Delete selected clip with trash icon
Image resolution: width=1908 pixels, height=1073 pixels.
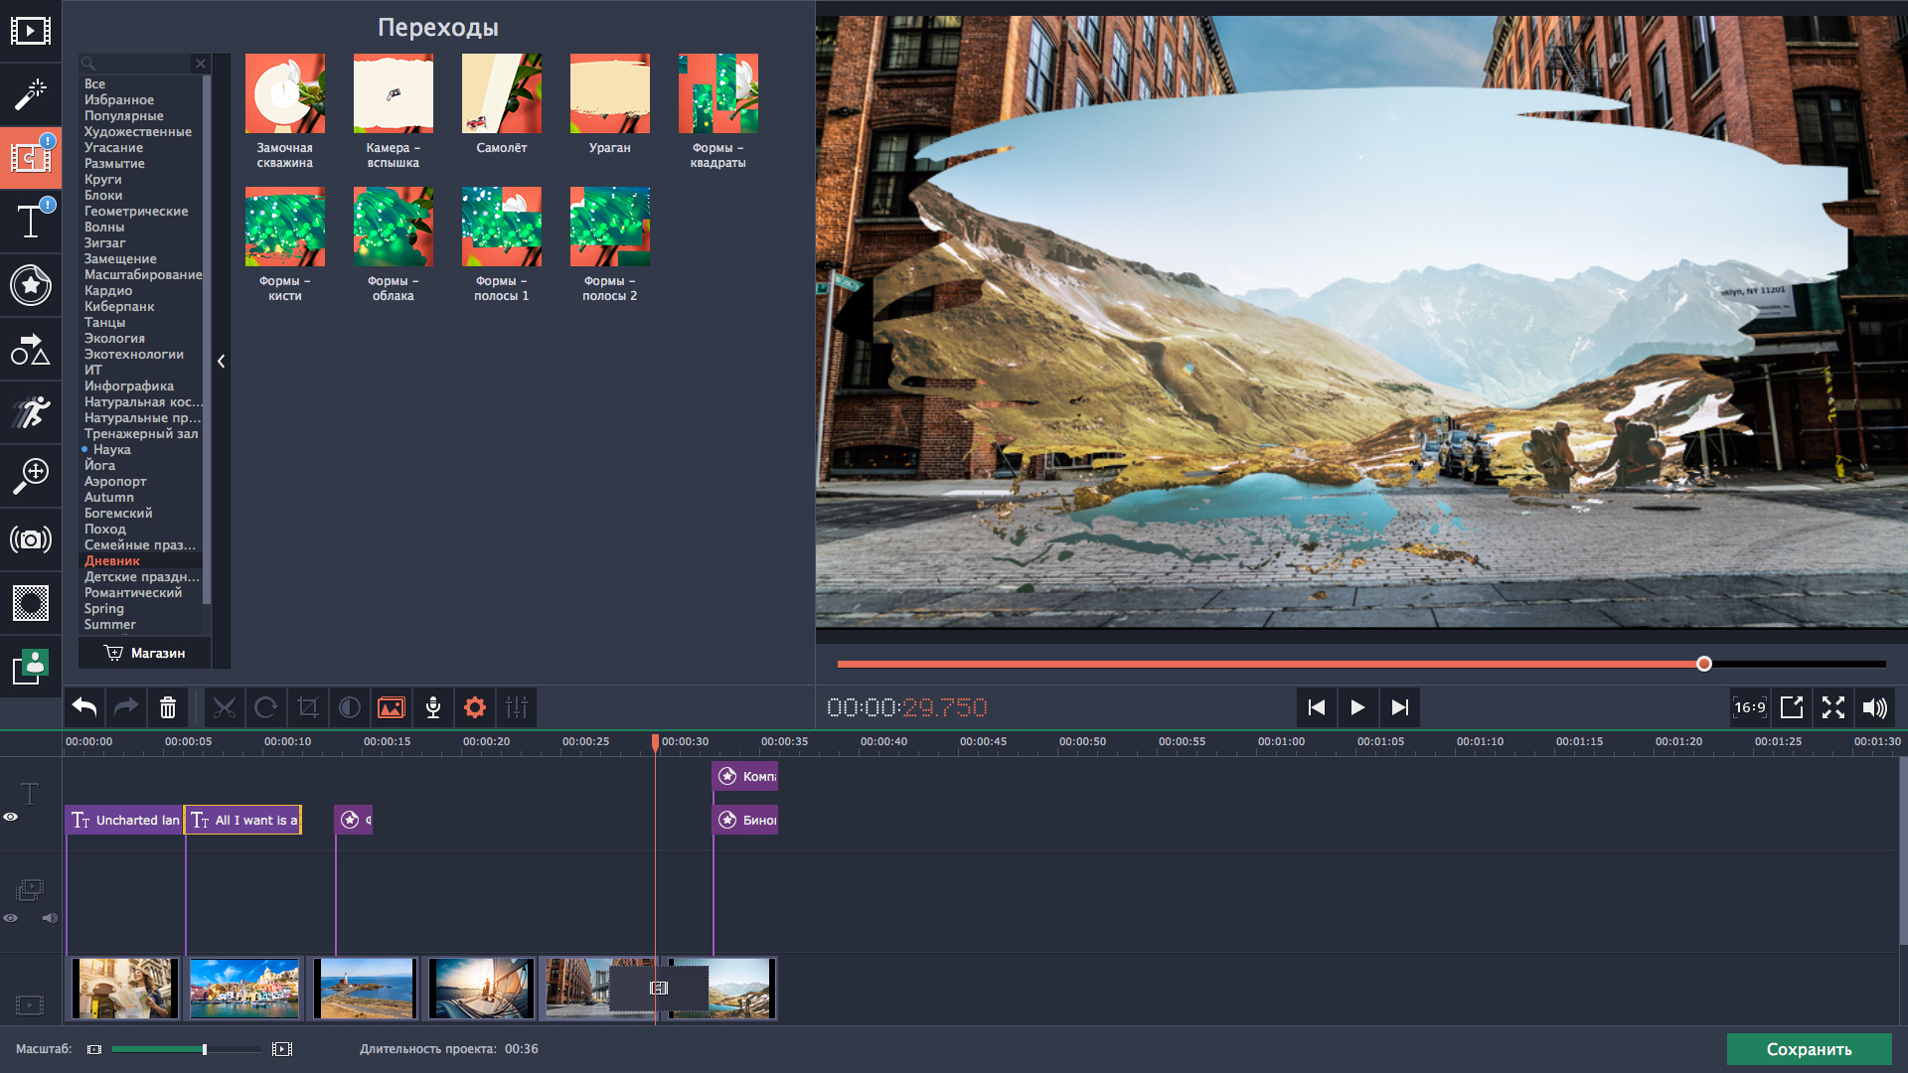(168, 707)
